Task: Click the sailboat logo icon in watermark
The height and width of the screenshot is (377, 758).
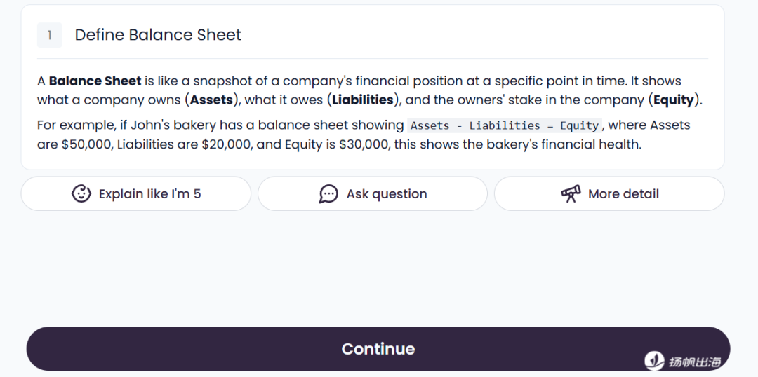Action: (x=654, y=361)
